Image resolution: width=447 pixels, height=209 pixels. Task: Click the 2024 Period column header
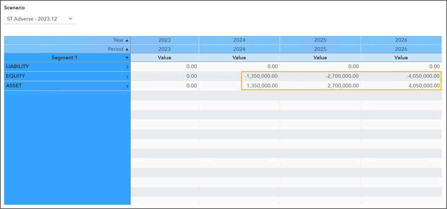click(239, 49)
